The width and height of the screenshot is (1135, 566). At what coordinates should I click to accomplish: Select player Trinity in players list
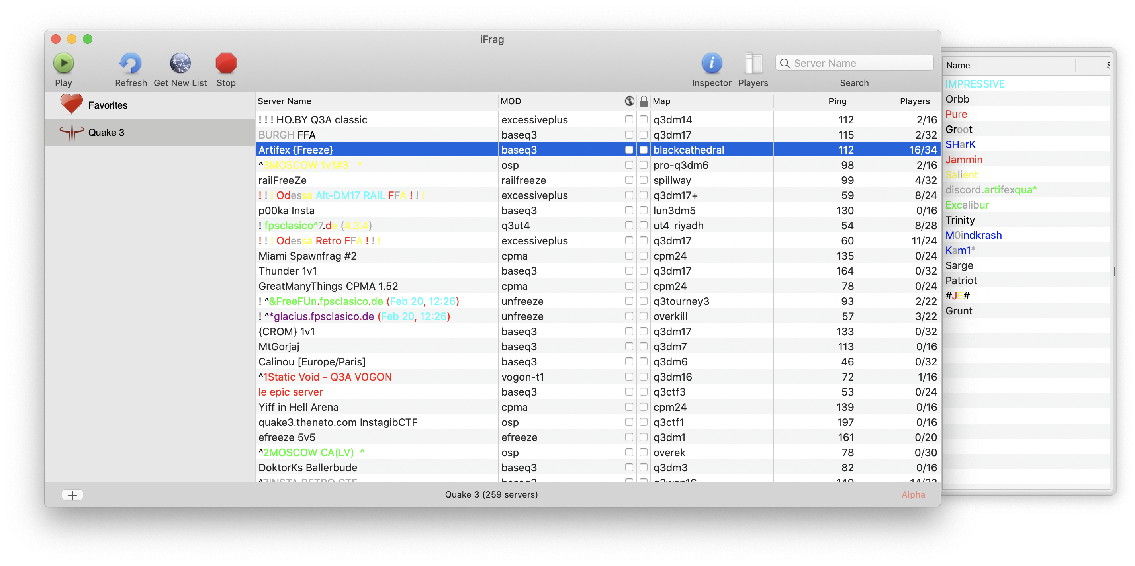pos(960,220)
